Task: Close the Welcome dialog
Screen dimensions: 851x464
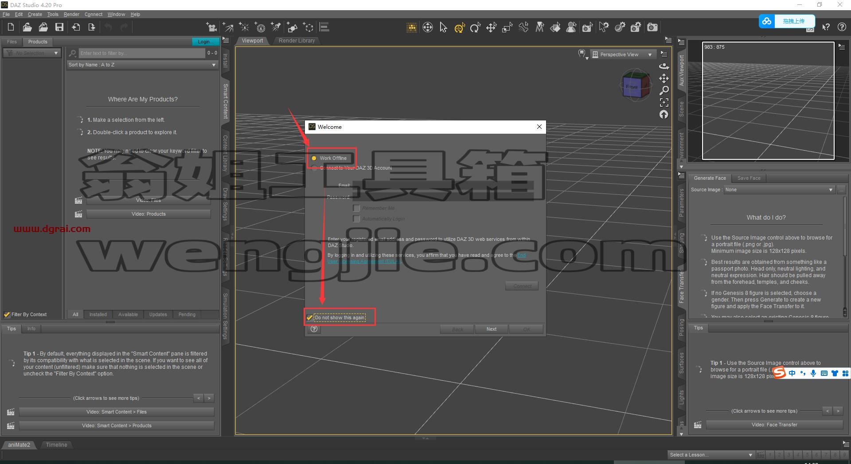Action: tap(539, 127)
